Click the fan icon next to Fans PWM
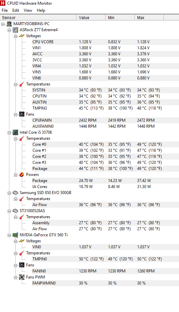The image size is (179, 312). tap(22, 277)
